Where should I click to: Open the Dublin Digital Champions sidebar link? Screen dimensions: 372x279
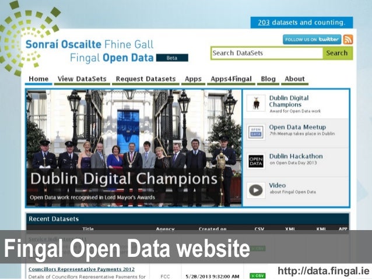point(289,101)
